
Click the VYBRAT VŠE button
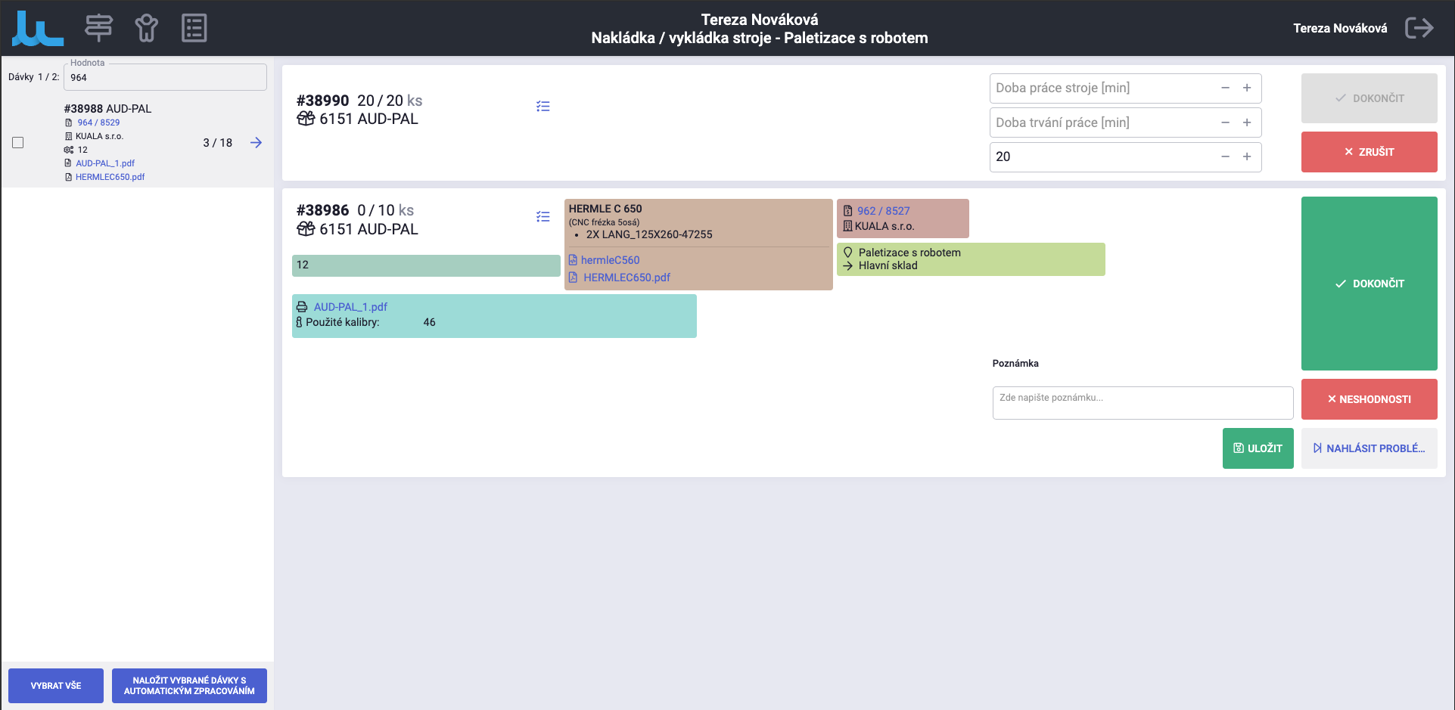coord(56,686)
